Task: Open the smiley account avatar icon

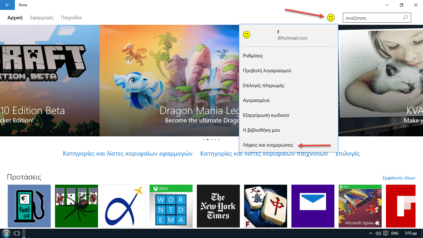Action: click(331, 18)
